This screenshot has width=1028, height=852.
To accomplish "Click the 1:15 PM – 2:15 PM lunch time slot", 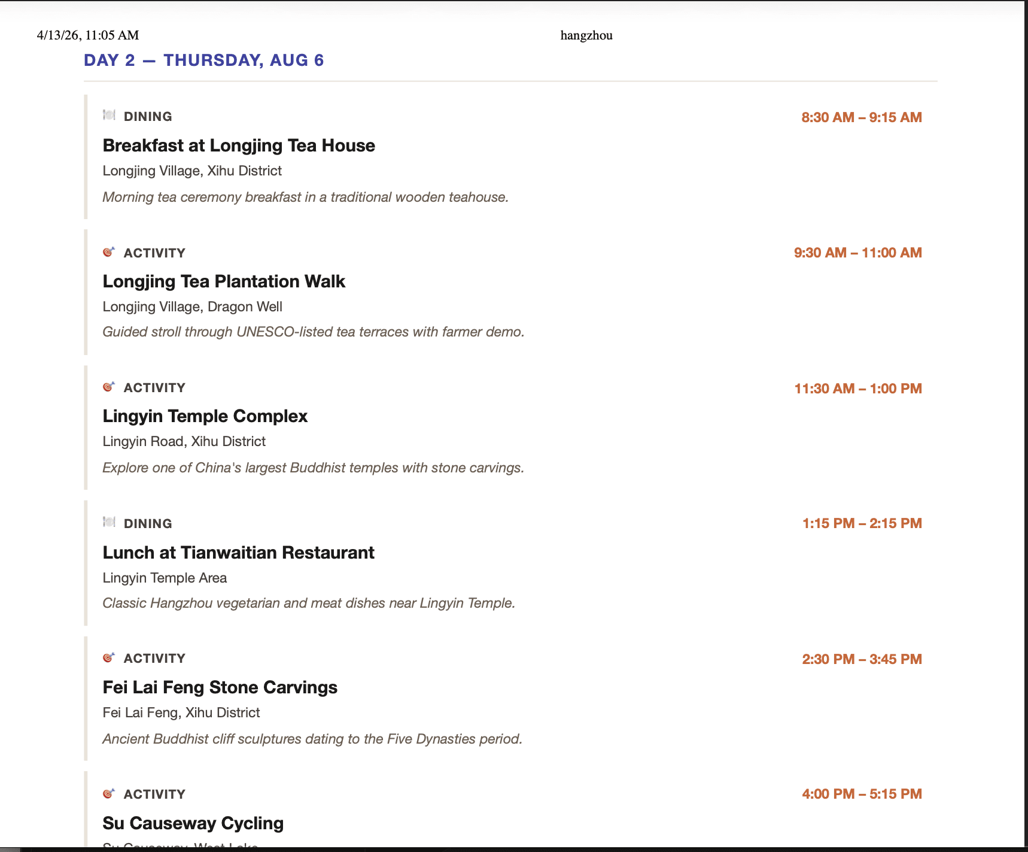I will coord(862,523).
